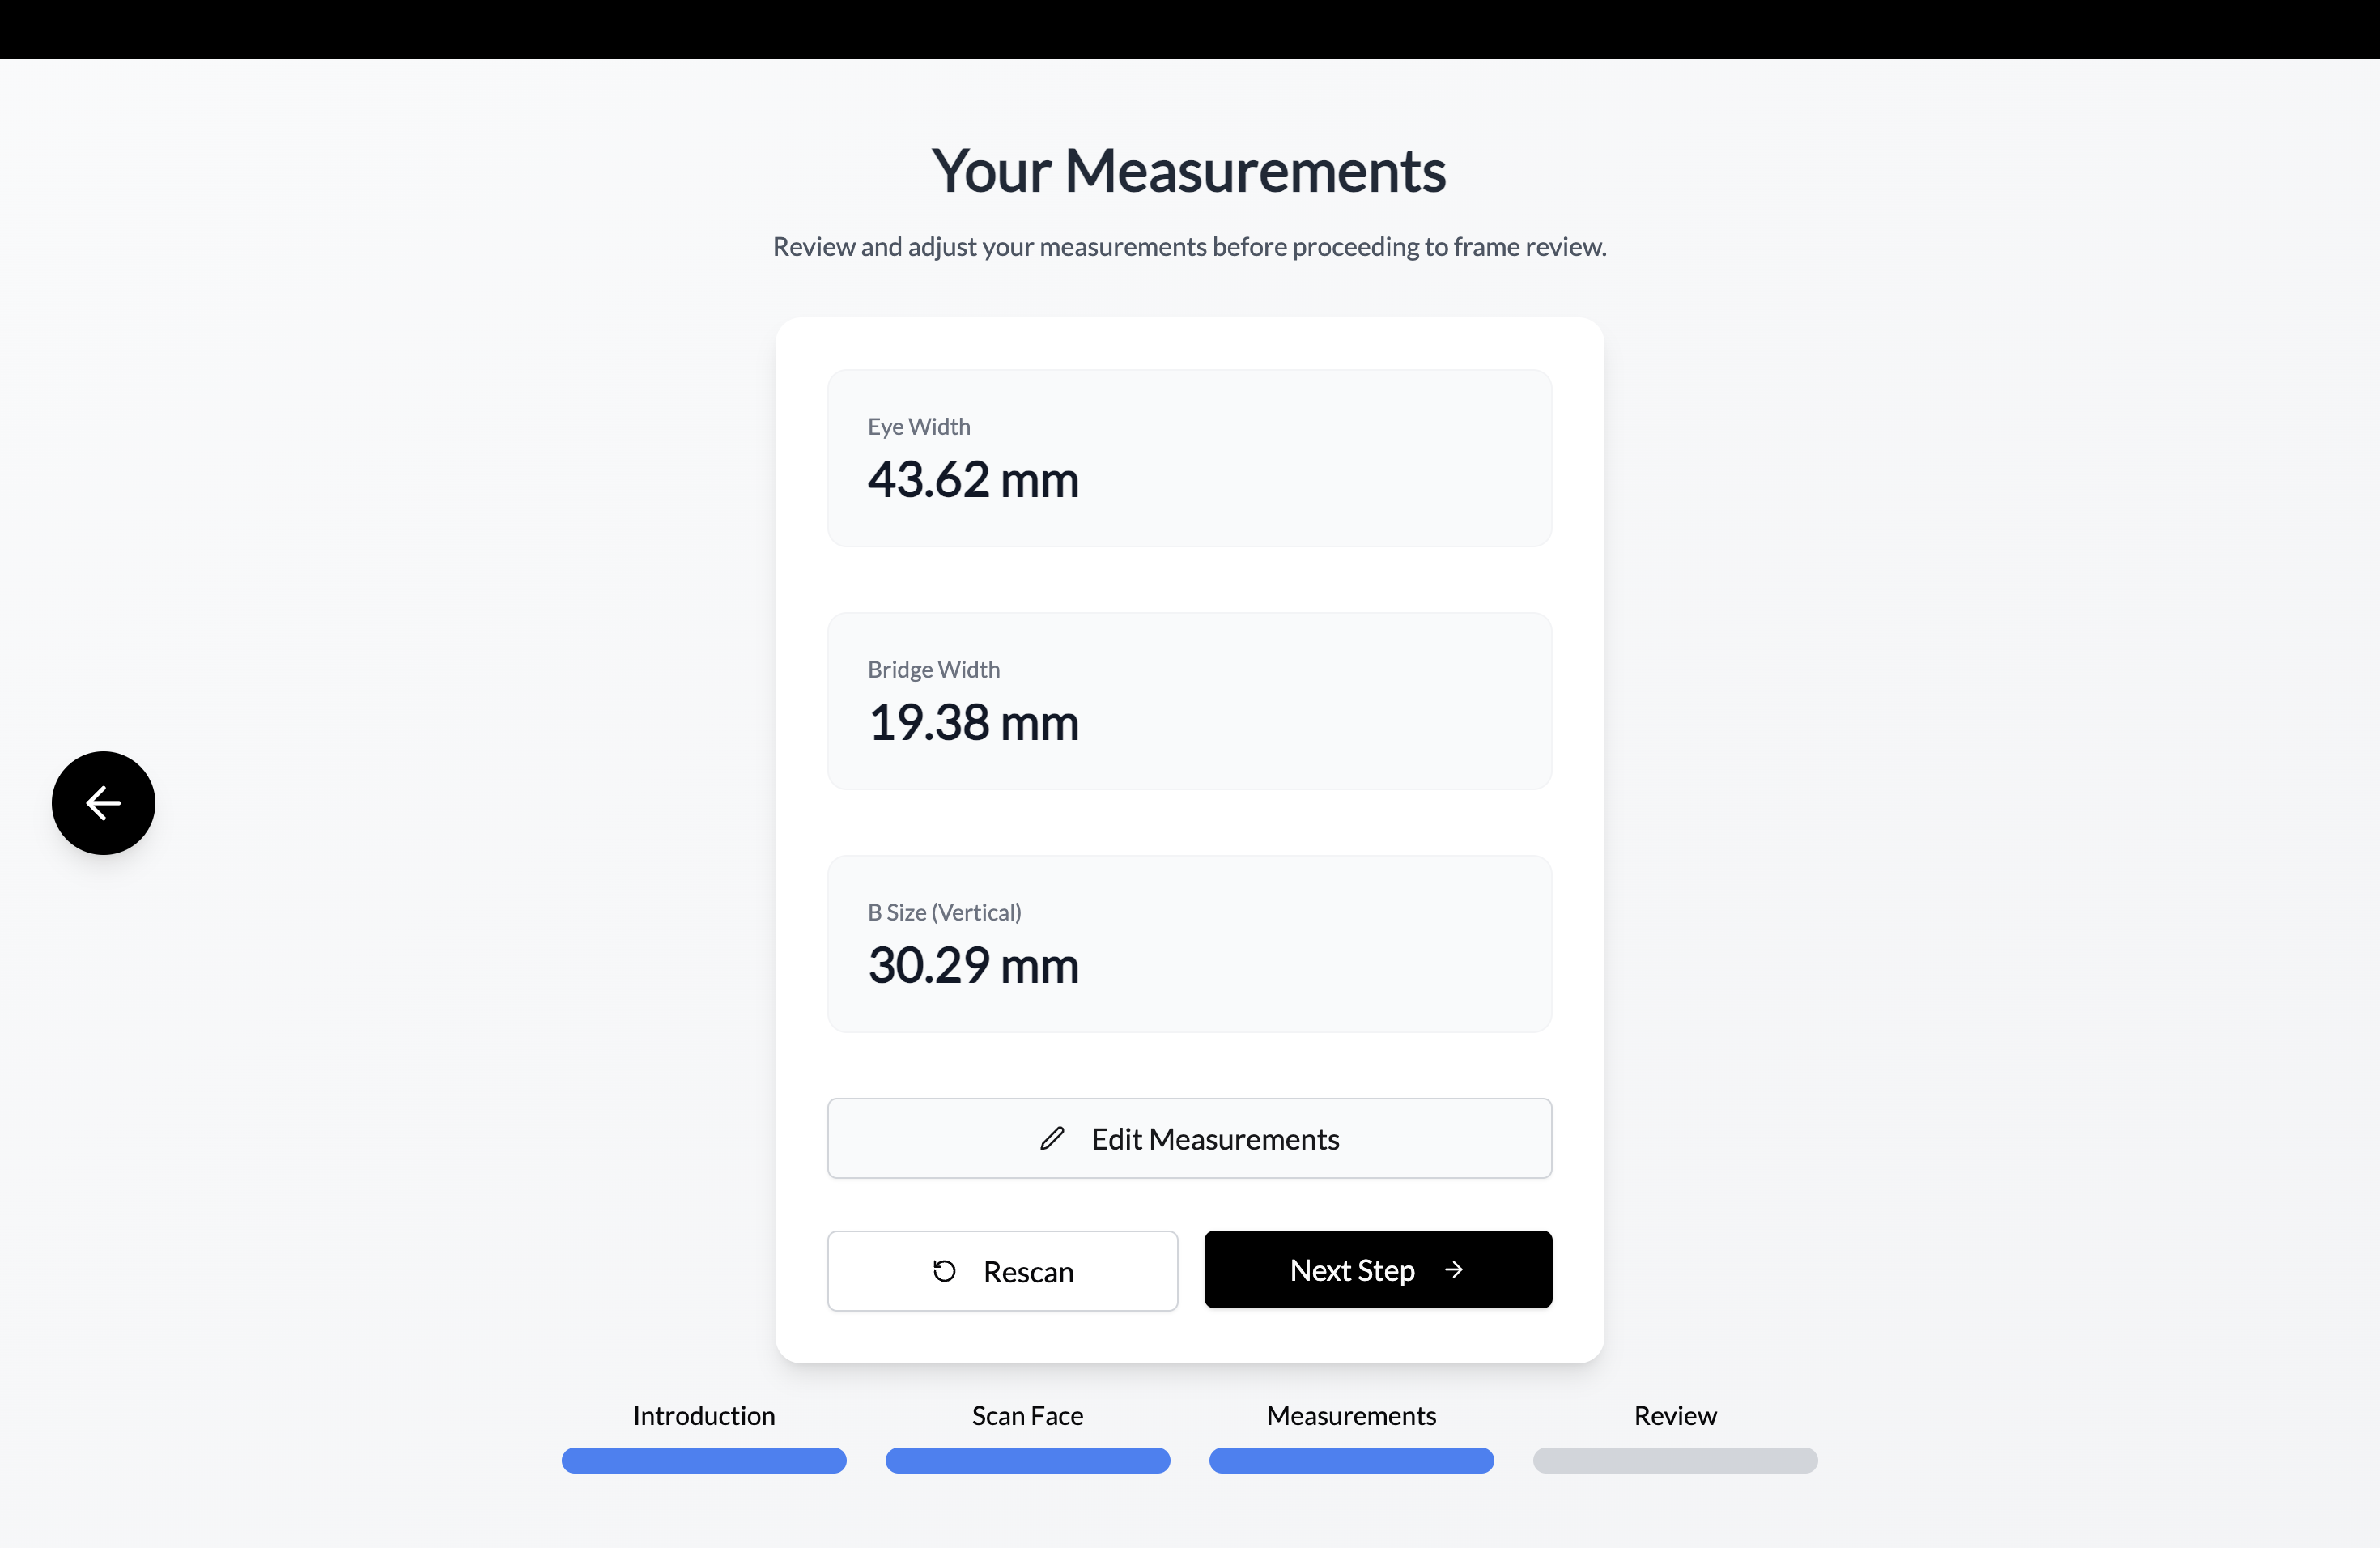Image resolution: width=2380 pixels, height=1548 pixels.
Task: Click the pencil icon on Edit Measurements
Action: (1052, 1138)
